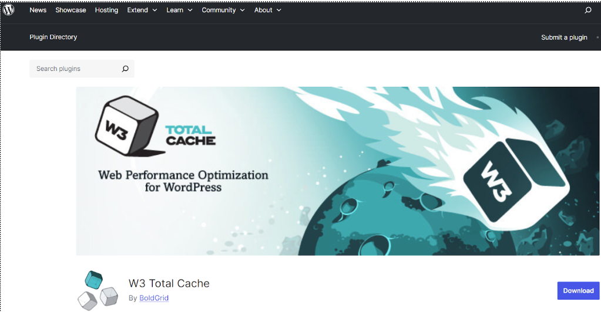The width and height of the screenshot is (601, 312).
Task: Open the Plugin Directory link
Action: 53,37
